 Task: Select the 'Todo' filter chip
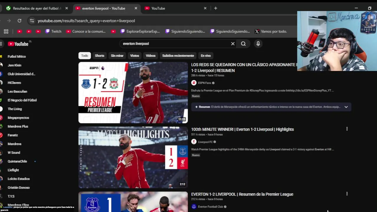point(85,56)
